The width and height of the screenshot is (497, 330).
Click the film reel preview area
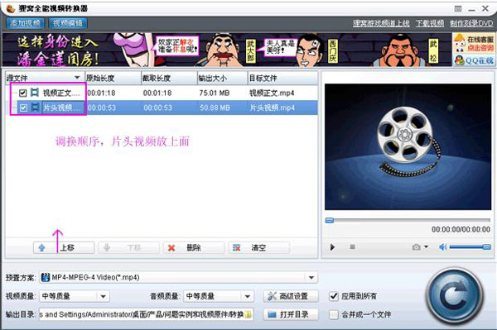click(408, 146)
